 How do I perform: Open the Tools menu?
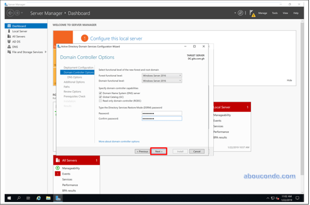[x=275, y=13]
